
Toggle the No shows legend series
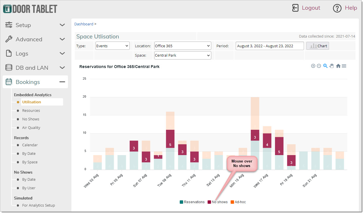[218, 202]
